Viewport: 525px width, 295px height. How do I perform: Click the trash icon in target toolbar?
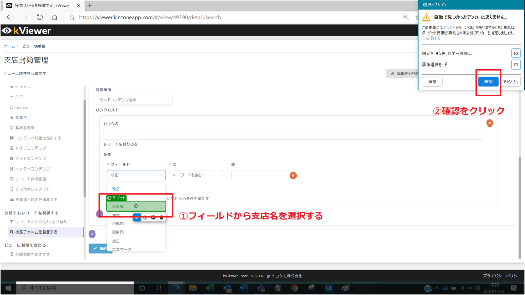tap(161, 218)
